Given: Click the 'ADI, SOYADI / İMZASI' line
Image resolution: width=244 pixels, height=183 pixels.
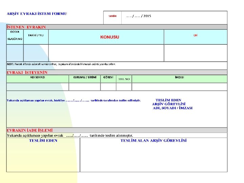Looking at the screenshot, I should tap(172, 108).
